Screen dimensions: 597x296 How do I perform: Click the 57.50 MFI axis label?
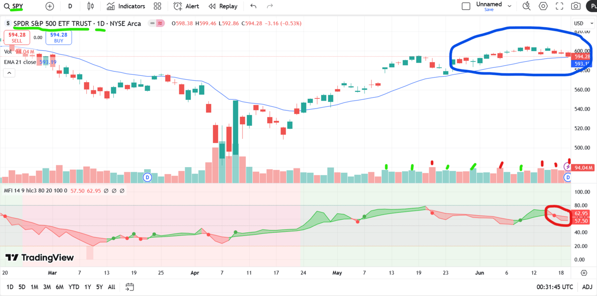click(580, 221)
